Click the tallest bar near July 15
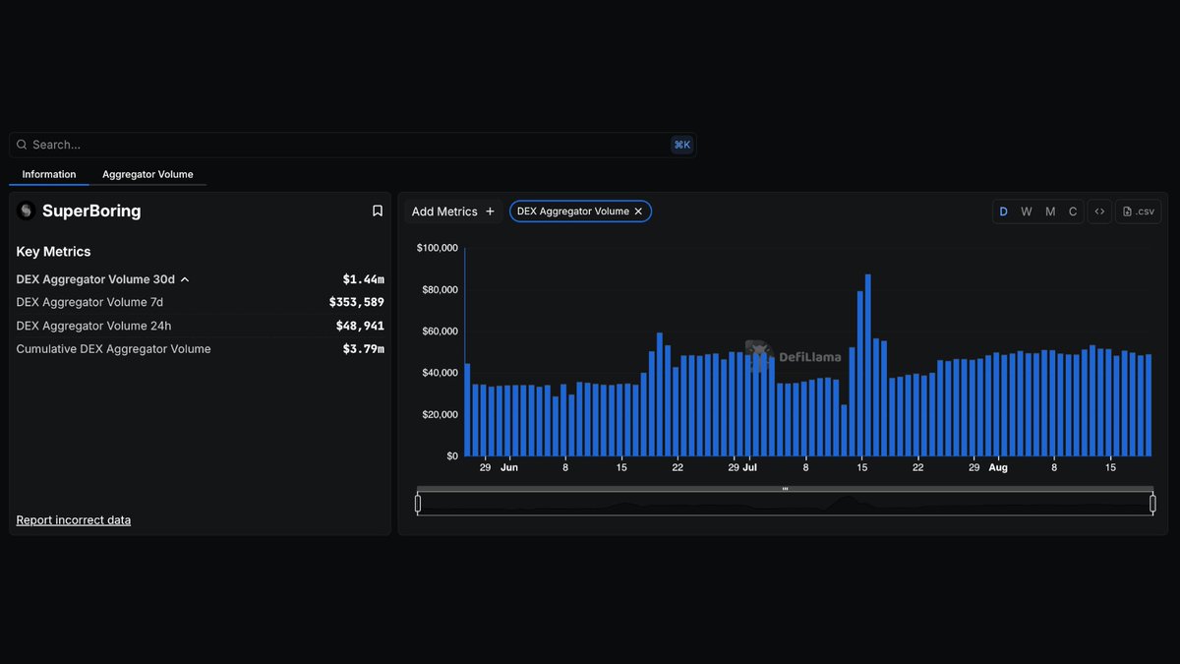This screenshot has width=1180, height=664. coord(867,365)
